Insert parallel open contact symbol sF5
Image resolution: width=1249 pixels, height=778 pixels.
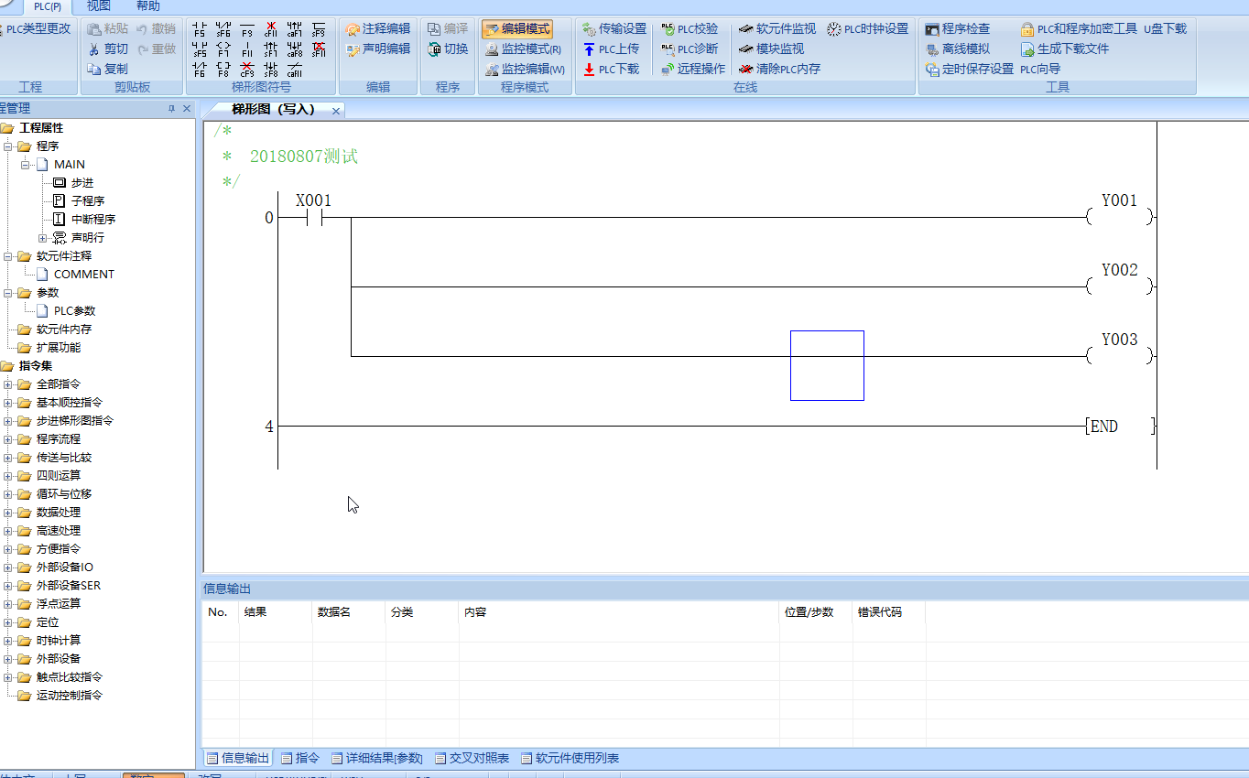[x=200, y=49]
